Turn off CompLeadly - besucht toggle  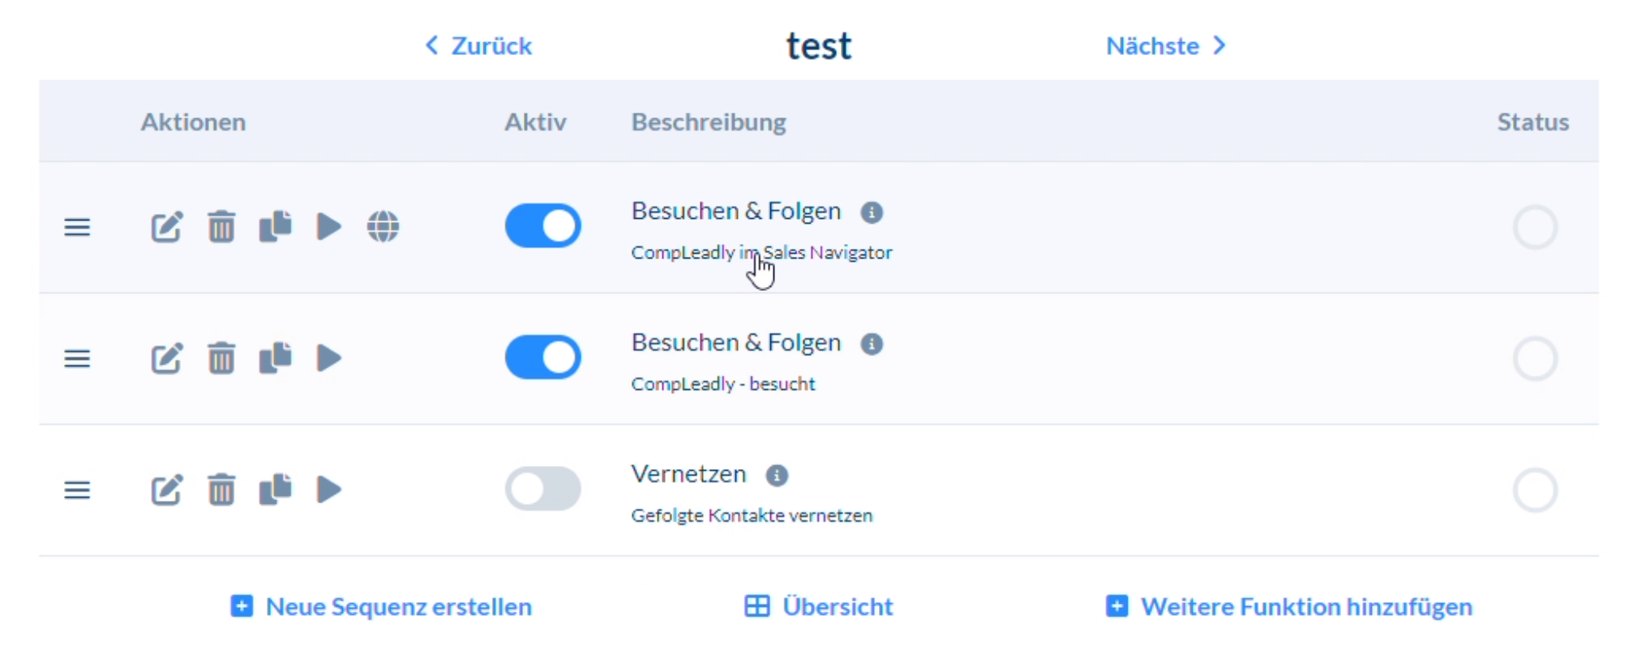(x=542, y=357)
